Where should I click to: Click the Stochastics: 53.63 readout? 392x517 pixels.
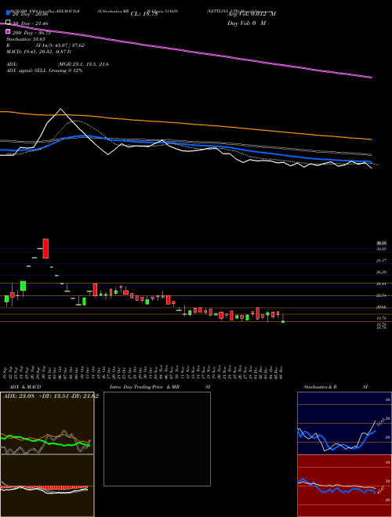click(x=25, y=39)
